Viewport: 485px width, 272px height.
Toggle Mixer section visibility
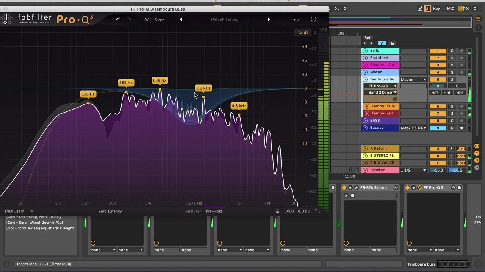[477, 161]
